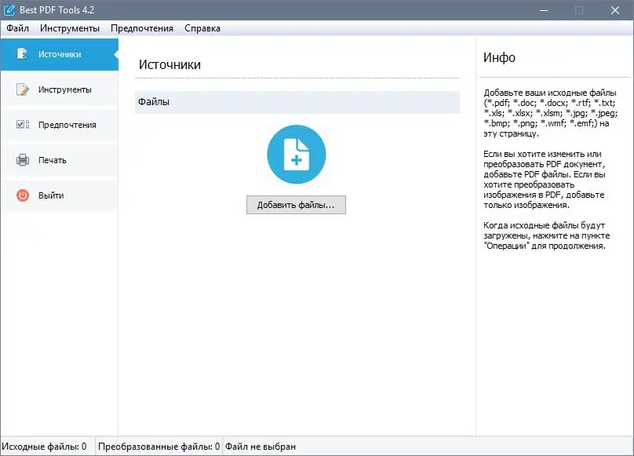This screenshot has width=634, height=456.
Task: Click the Печать printer icon
Action: (23, 160)
